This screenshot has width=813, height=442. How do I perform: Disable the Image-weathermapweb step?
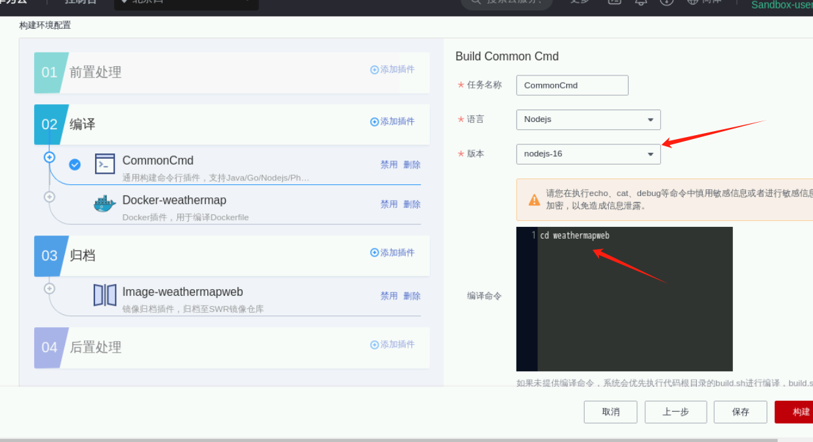389,296
